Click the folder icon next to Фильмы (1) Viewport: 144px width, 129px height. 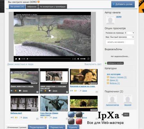[x=108, y=83]
